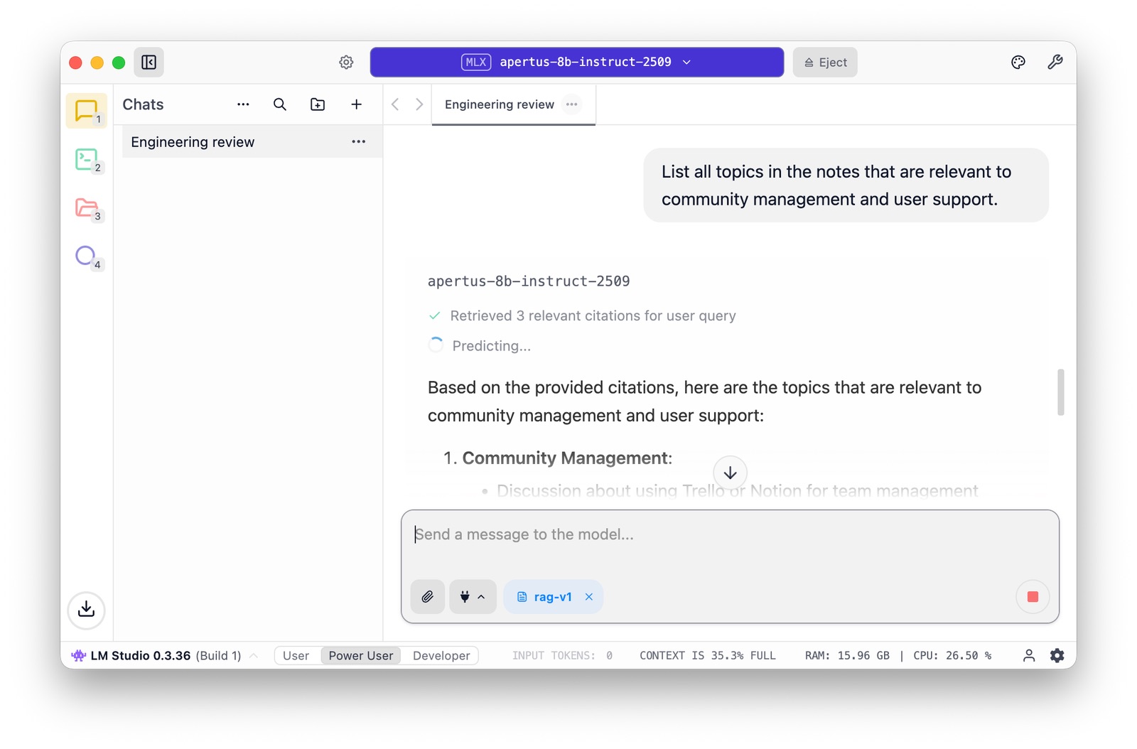Open Engineering review chat in sidebar list
The image size is (1137, 749).
click(x=193, y=142)
